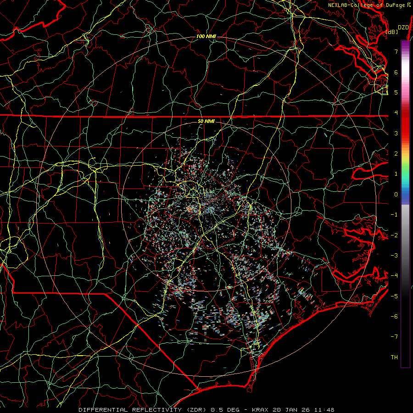The width and height of the screenshot is (413, 413).
Task: Click the -7 dB value on the scale
Action: [x=394, y=337]
